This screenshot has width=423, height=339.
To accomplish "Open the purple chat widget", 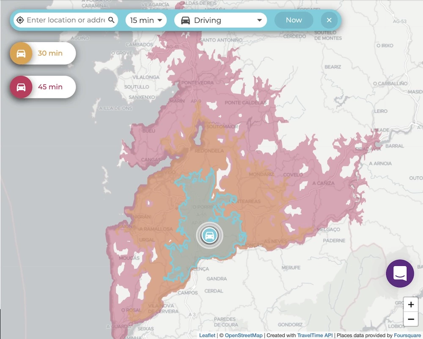I will click(x=400, y=274).
